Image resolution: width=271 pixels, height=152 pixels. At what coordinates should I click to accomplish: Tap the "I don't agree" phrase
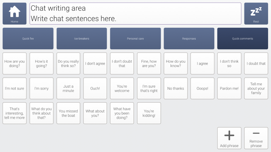click(95, 64)
